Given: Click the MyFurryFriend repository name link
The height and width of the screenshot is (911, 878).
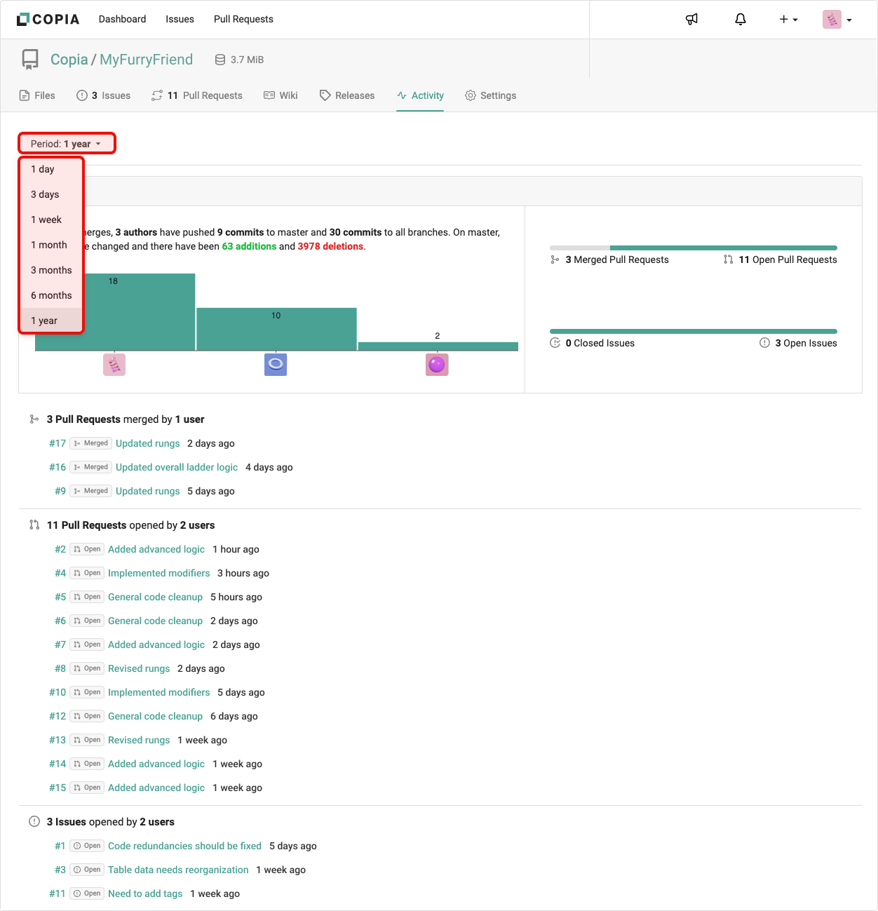Looking at the screenshot, I should 146,60.
